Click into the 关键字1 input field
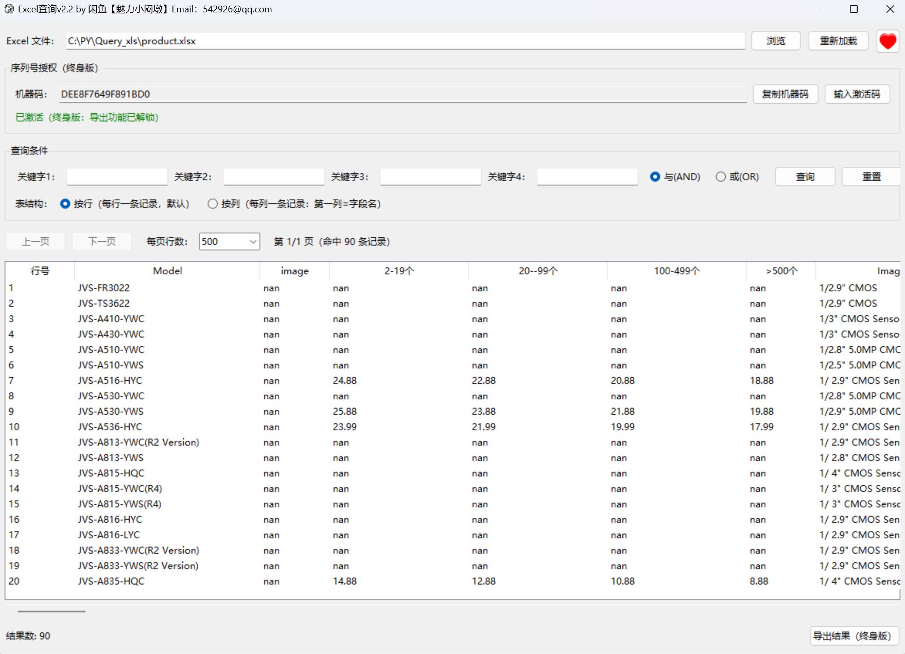The image size is (905, 654). point(117,177)
